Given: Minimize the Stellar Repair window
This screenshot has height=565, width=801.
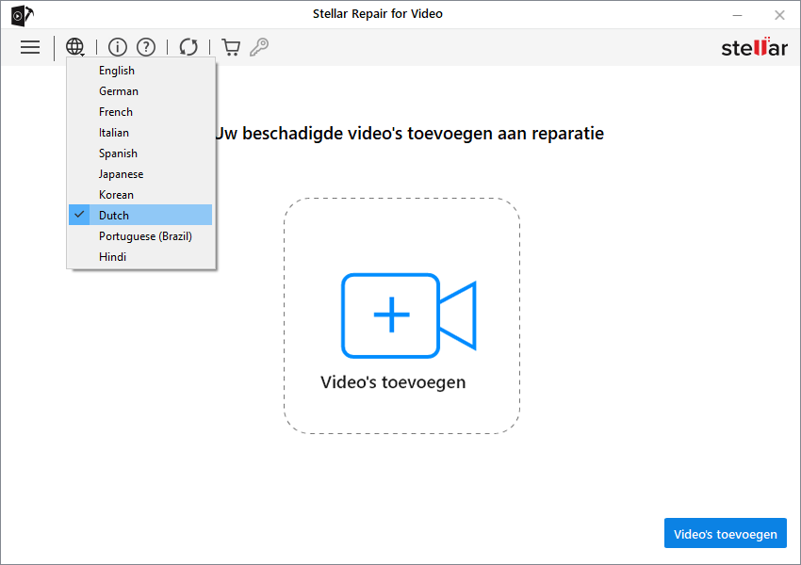Looking at the screenshot, I should (737, 15).
